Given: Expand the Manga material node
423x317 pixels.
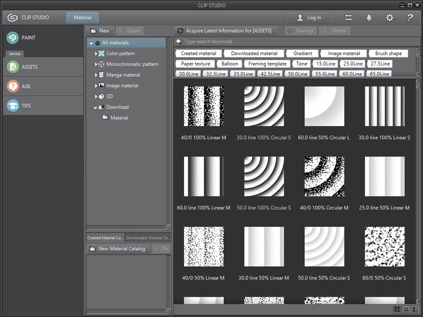Looking at the screenshot, I should tap(96, 75).
